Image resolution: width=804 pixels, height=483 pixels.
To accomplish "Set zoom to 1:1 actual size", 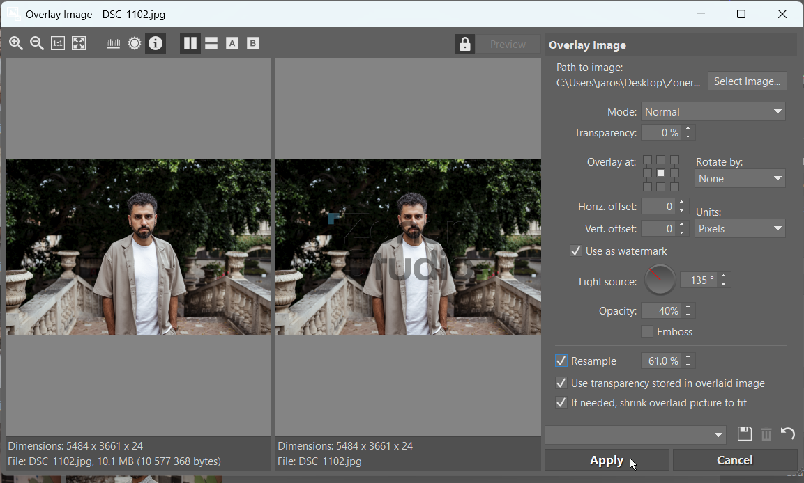I will [58, 44].
